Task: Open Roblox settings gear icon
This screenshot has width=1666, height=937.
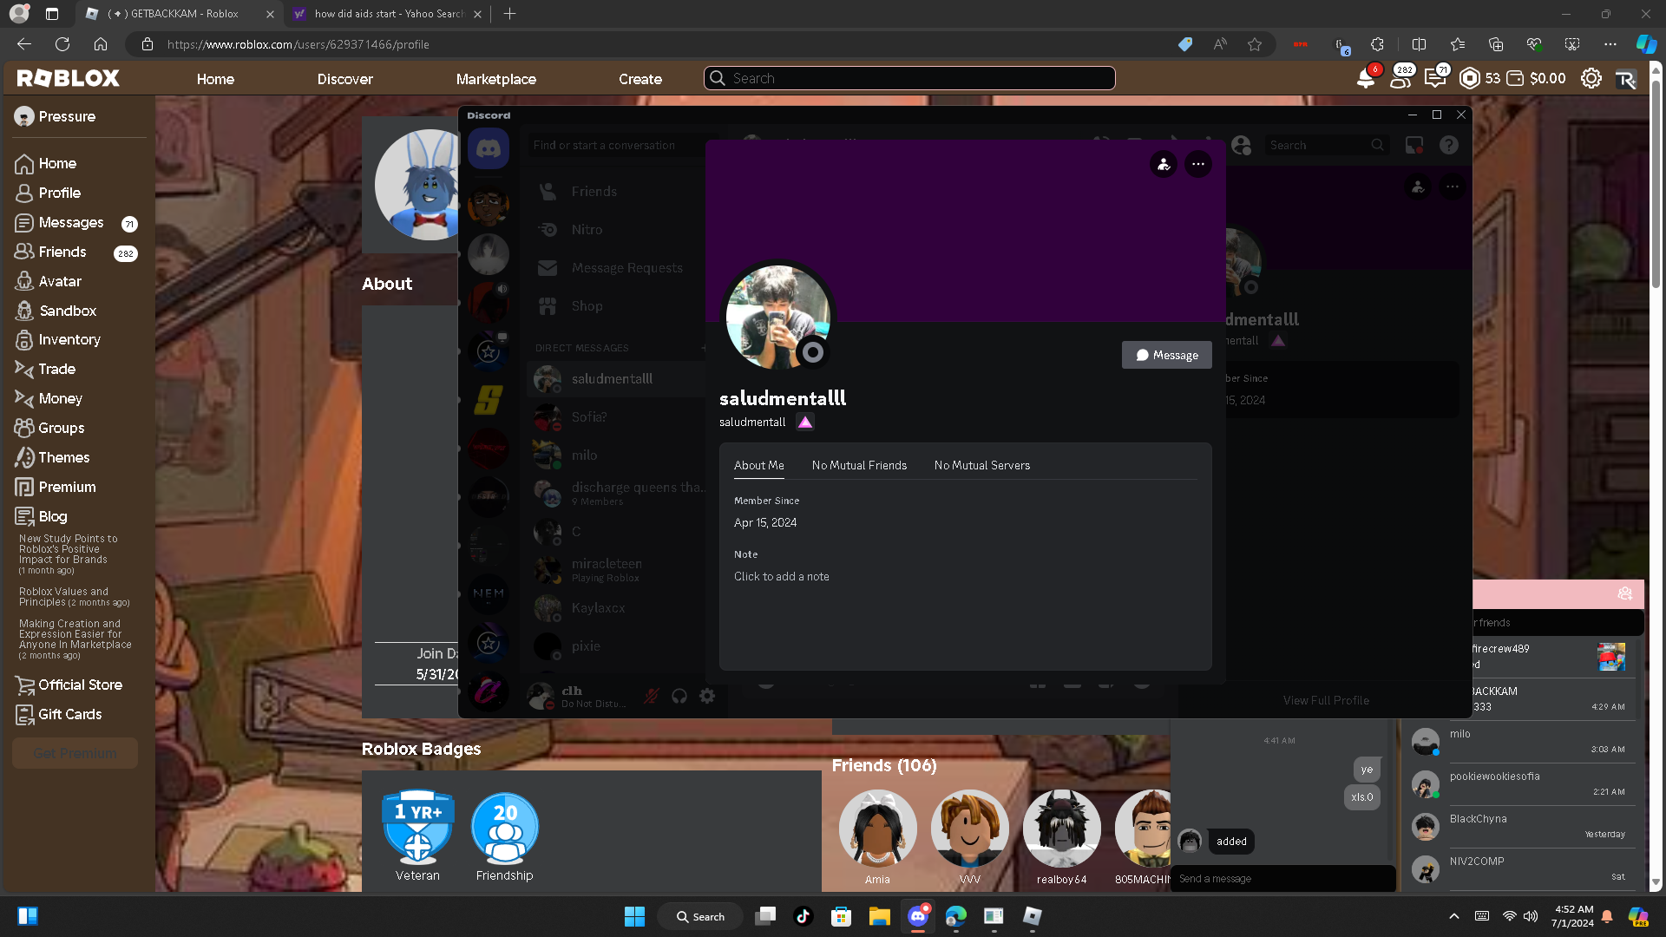Action: pyautogui.click(x=1591, y=79)
